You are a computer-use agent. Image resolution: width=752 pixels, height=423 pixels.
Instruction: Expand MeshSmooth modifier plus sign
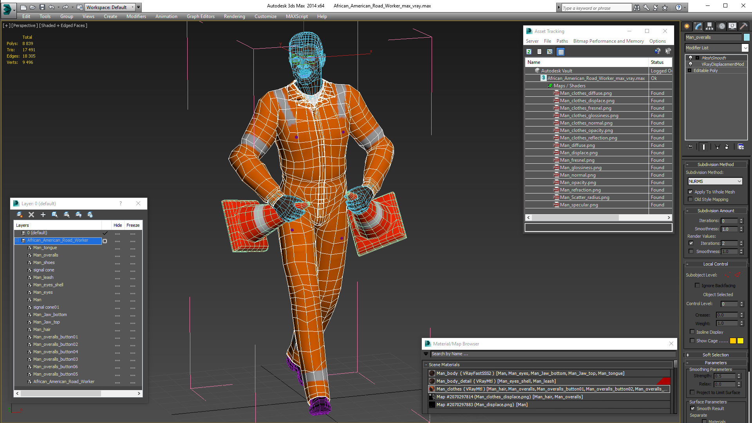pyautogui.click(x=697, y=58)
